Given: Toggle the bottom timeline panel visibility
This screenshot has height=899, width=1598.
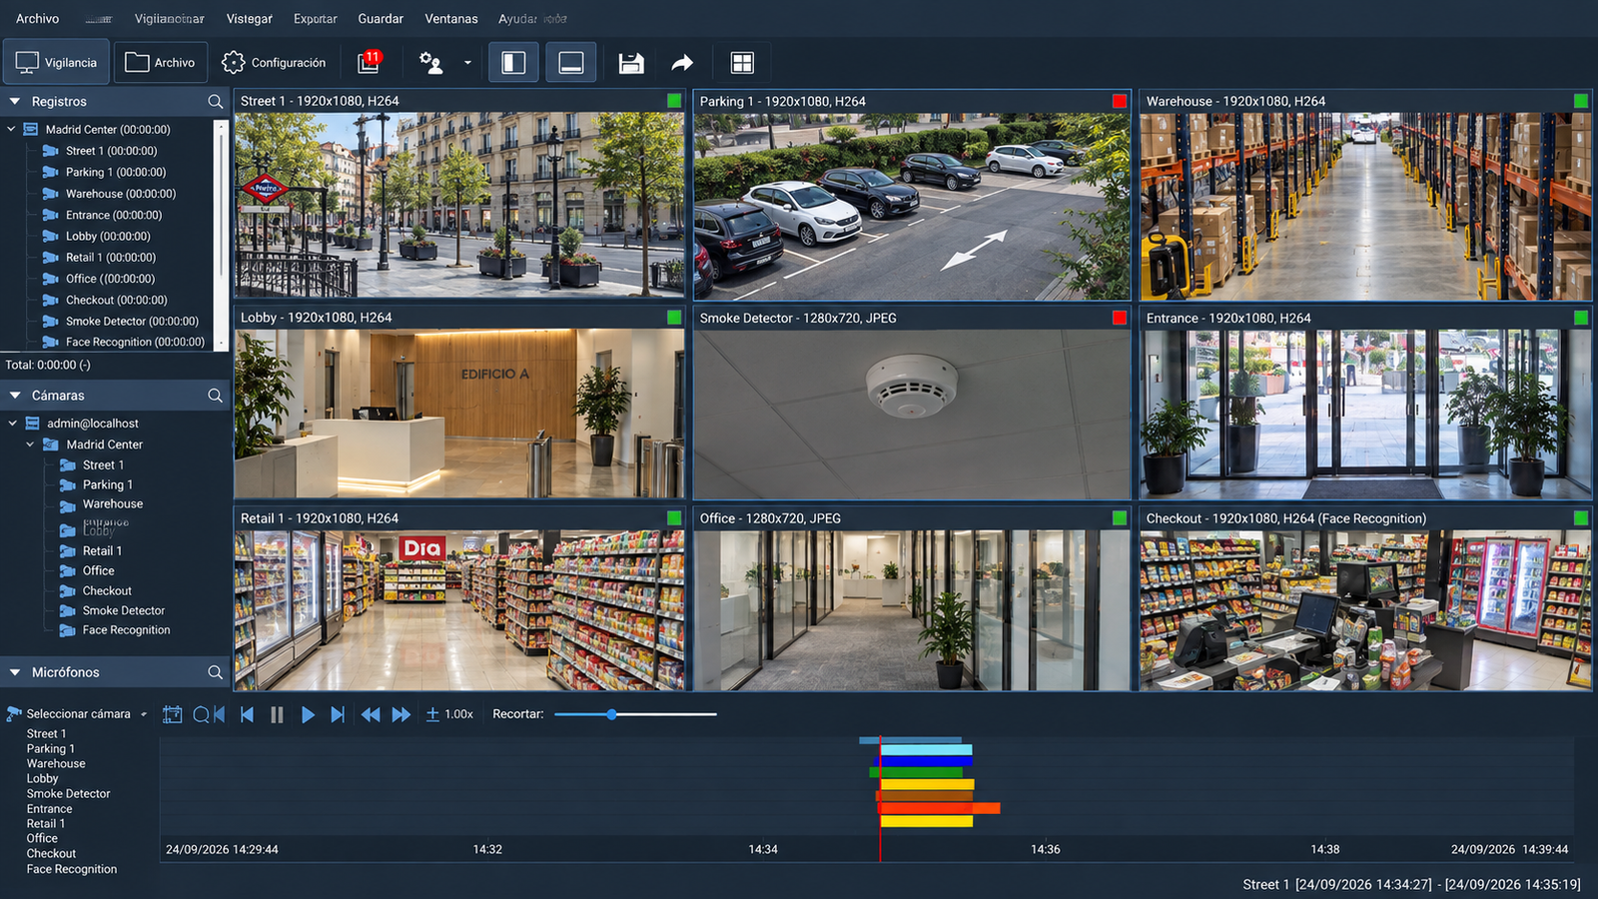Looking at the screenshot, I should coord(571,62).
